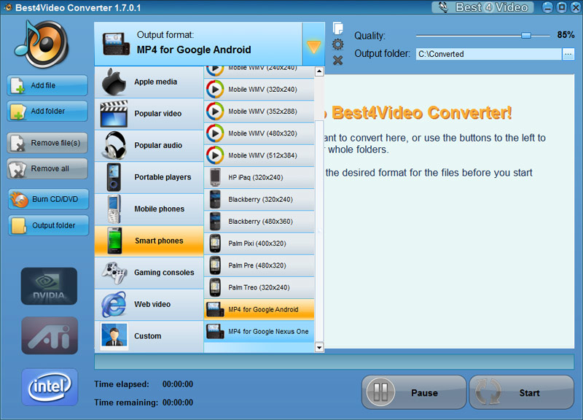This screenshot has width=583, height=420.
Task: Click the copy pages icon above the gear
Action: (x=337, y=28)
